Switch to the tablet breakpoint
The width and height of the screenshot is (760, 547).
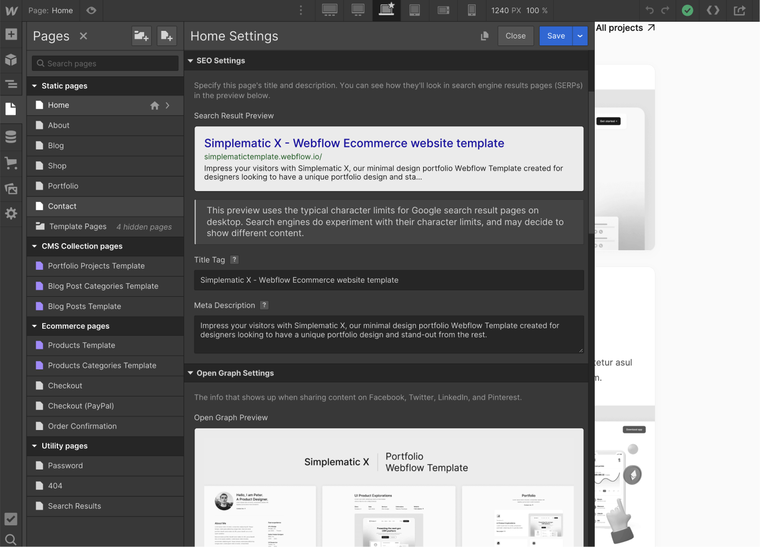414,10
